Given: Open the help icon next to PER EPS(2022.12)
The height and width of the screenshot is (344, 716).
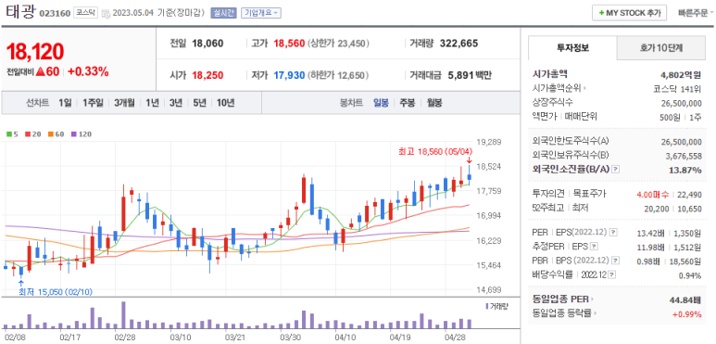Looking at the screenshot, I should (613, 233).
